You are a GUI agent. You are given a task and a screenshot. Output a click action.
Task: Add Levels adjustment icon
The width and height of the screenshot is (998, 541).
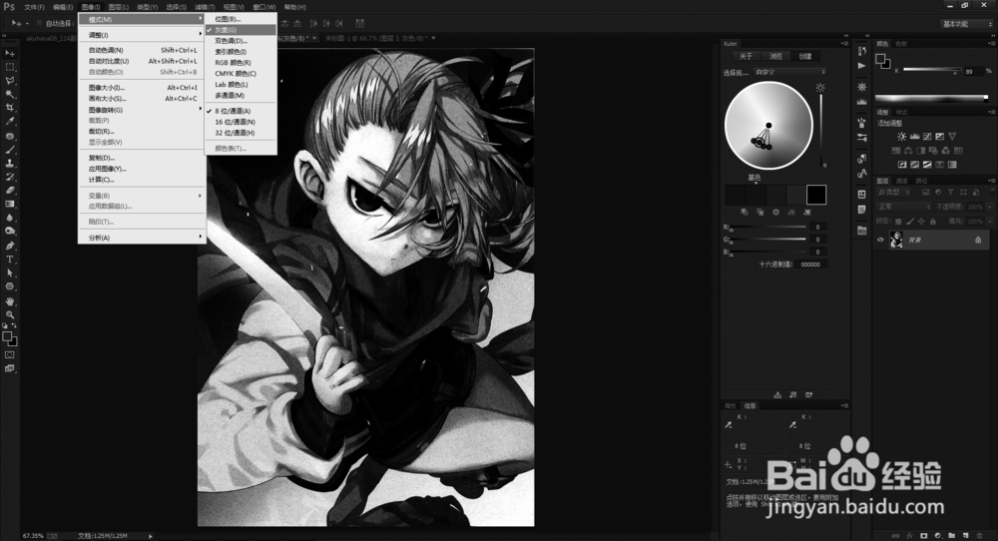click(914, 136)
